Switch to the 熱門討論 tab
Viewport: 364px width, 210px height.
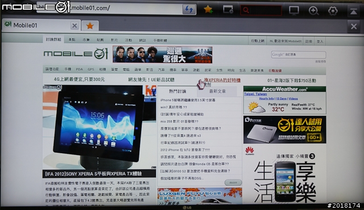pyautogui.click(x=177, y=91)
